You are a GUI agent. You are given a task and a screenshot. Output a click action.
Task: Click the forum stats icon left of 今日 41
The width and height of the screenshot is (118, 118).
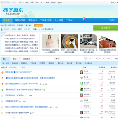click(2, 29)
